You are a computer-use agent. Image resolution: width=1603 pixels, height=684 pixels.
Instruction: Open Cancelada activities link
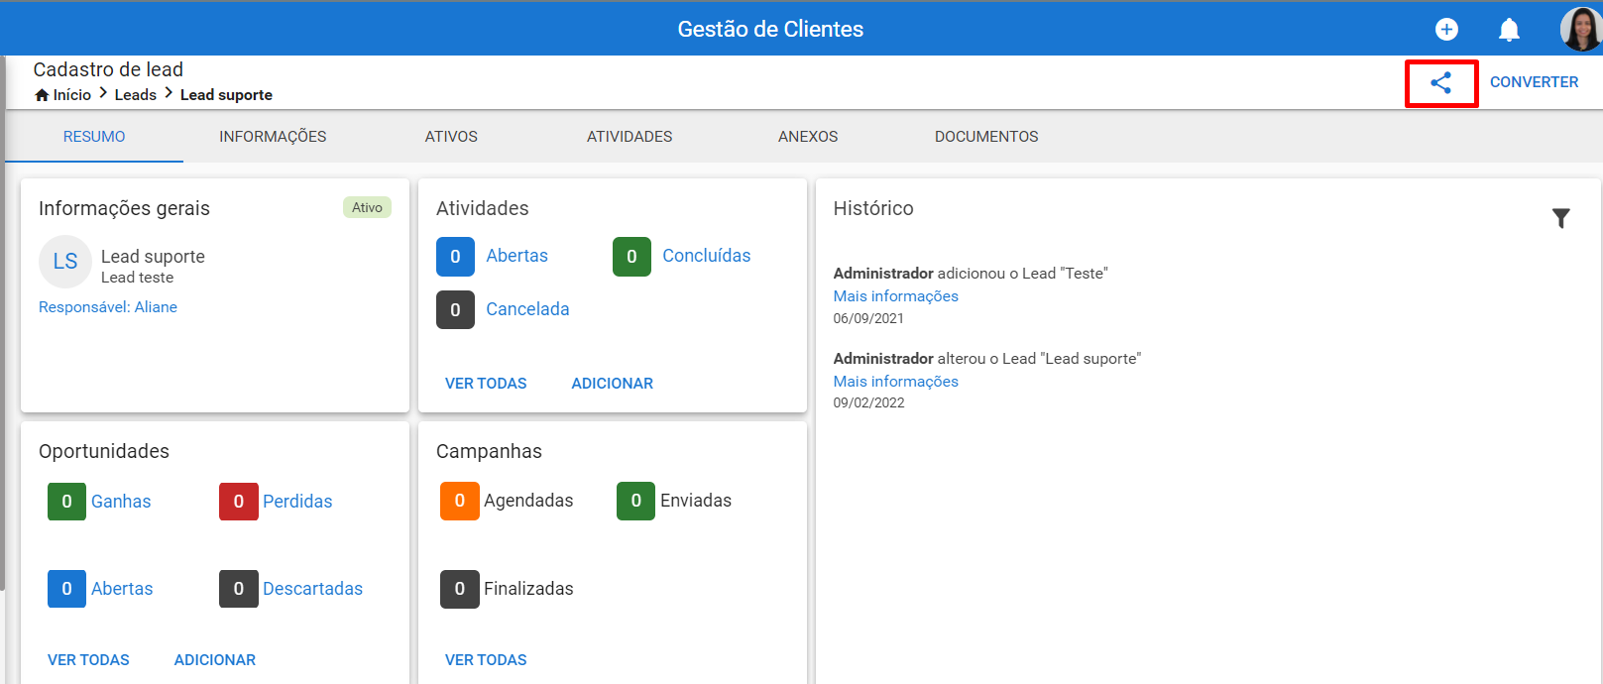(x=527, y=309)
